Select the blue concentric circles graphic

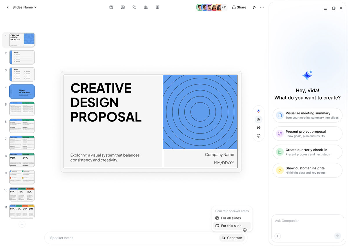pyautogui.click(x=200, y=112)
